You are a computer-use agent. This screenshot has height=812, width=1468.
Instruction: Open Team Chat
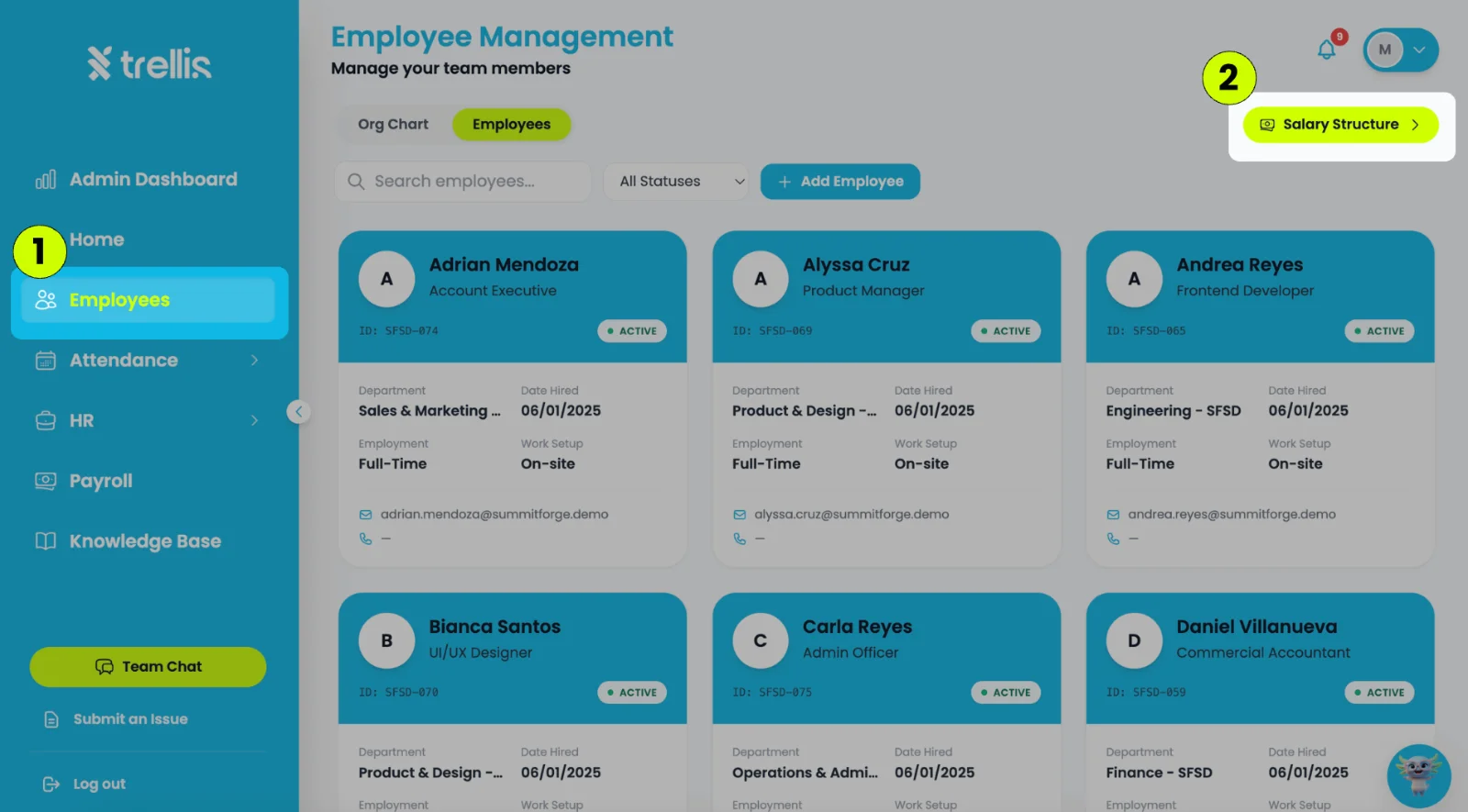148,667
